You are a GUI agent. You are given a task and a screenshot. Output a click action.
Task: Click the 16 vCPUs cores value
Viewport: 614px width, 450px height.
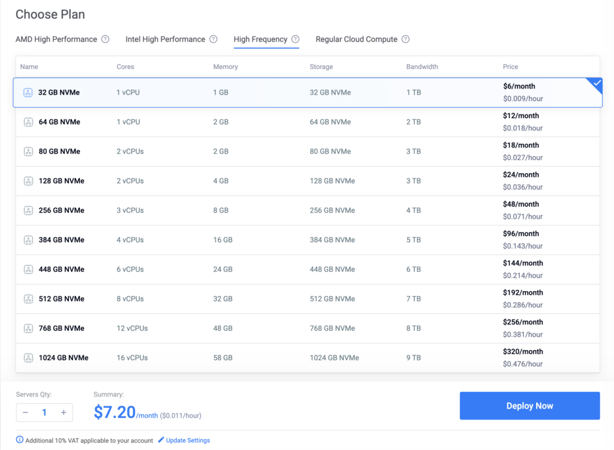pos(133,358)
